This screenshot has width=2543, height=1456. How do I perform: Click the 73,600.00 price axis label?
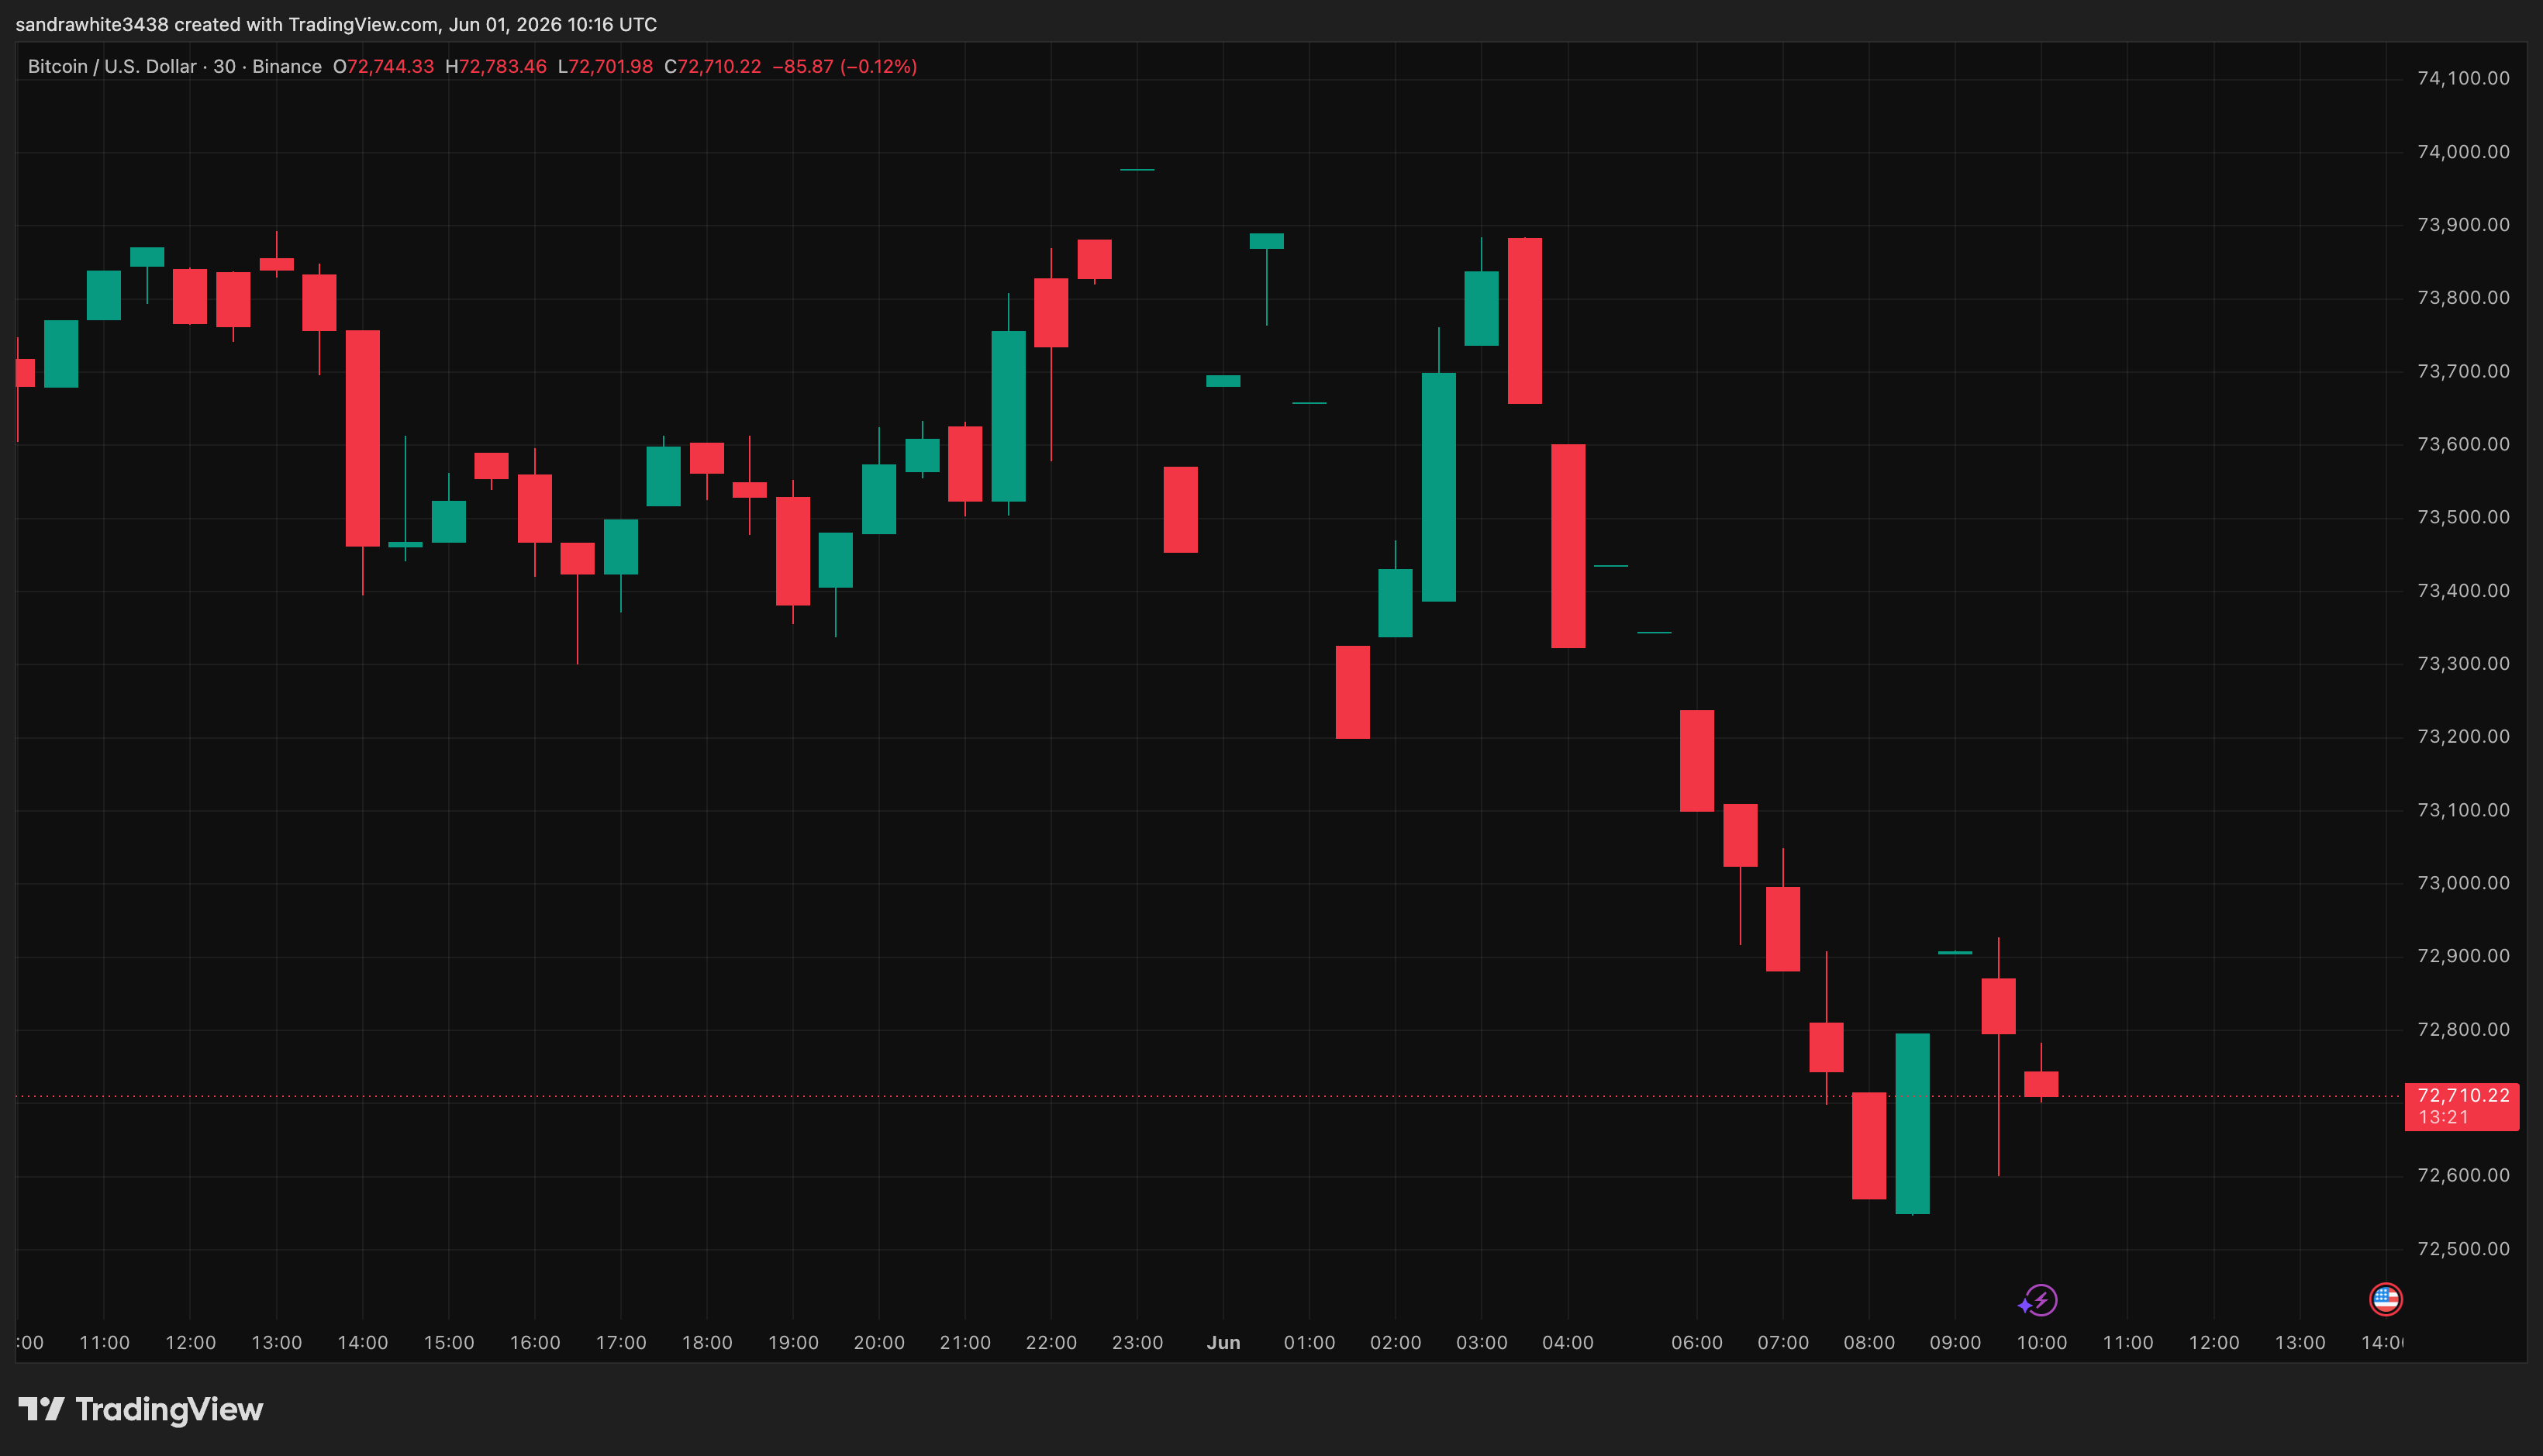pos(2463,444)
